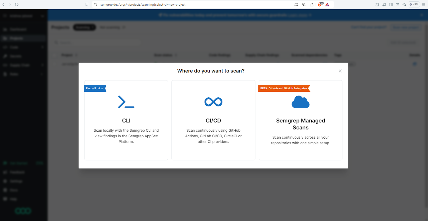The height and width of the screenshot is (221, 428).
Task: Click 'Scan continuously using GitHub Actions' description
Action: tap(213, 136)
